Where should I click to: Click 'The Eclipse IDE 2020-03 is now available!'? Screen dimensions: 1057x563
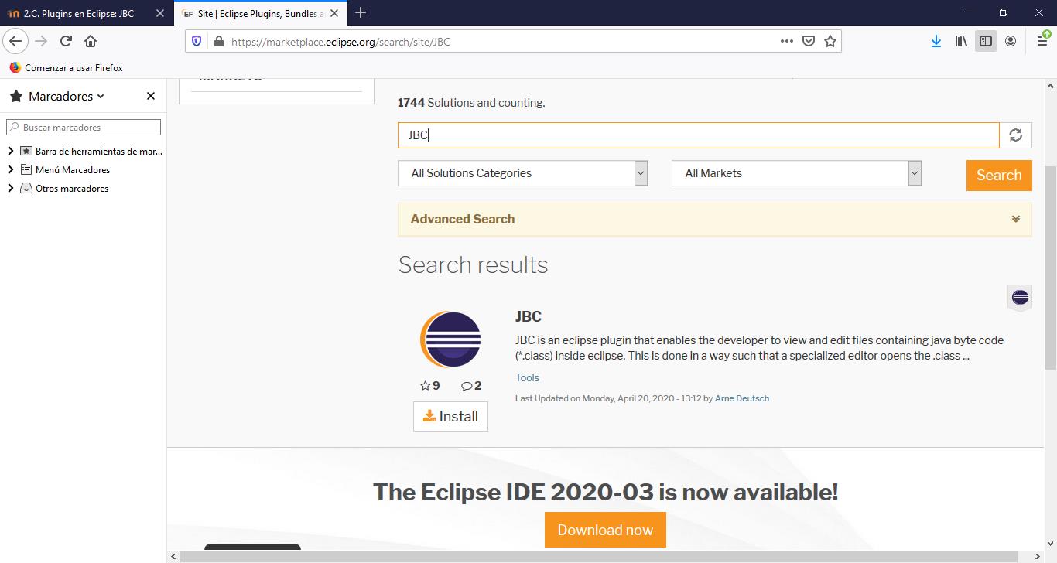[605, 492]
